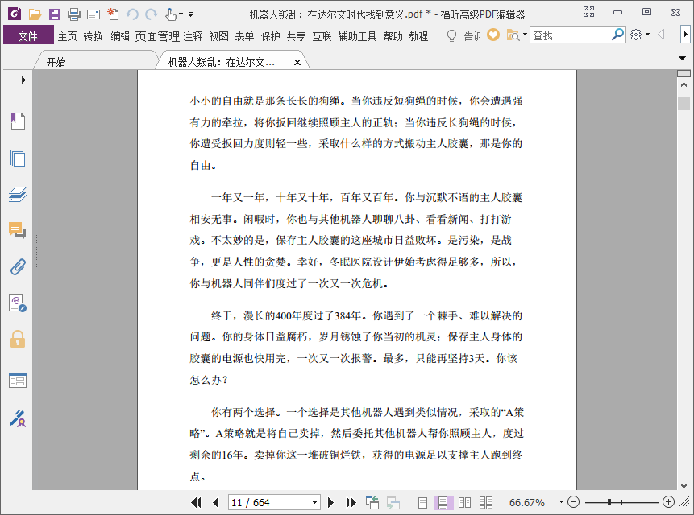Screen dimensions: 694x515
Task: Expand folder search options dropdown
Action: pos(525,34)
